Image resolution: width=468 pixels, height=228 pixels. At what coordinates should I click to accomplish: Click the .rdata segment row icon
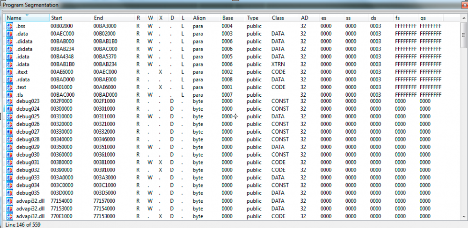(x=10, y=79)
